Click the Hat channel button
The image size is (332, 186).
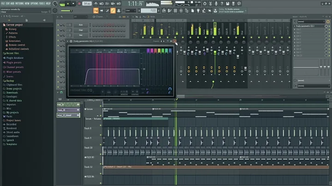(81, 35)
